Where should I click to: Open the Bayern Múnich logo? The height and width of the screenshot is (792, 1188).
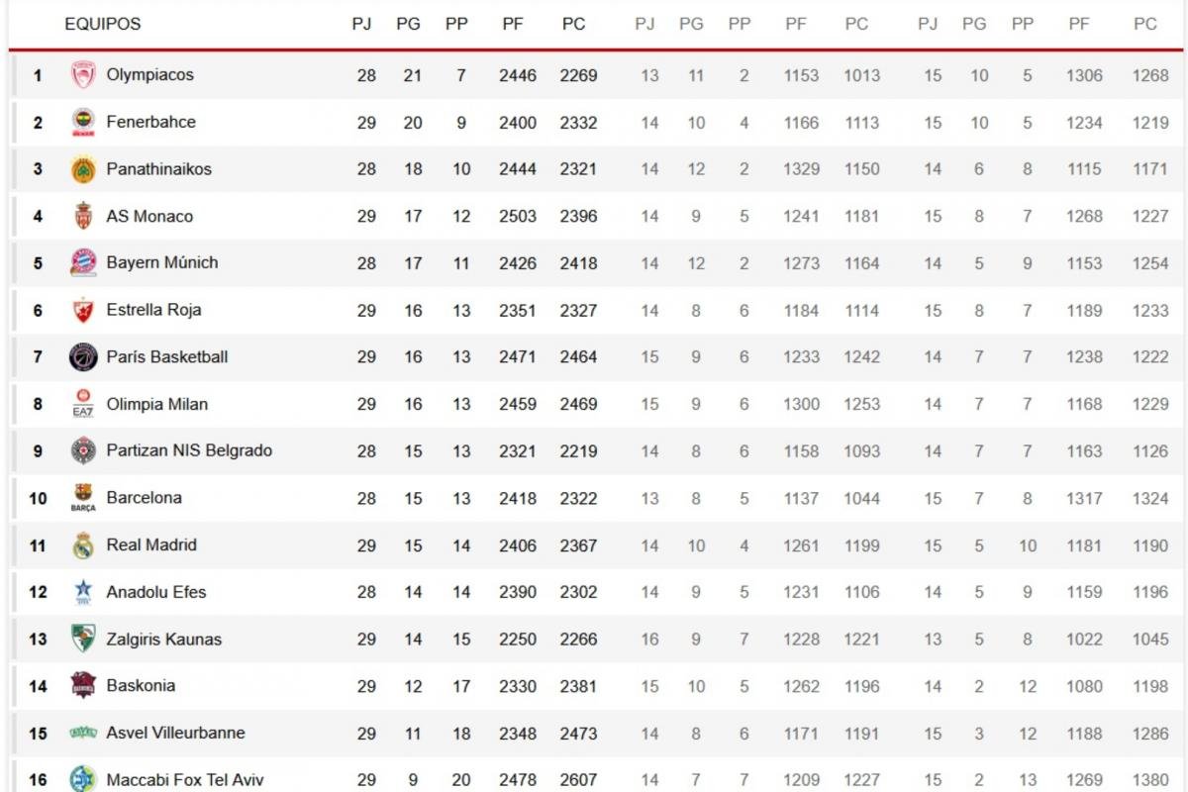[83, 263]
